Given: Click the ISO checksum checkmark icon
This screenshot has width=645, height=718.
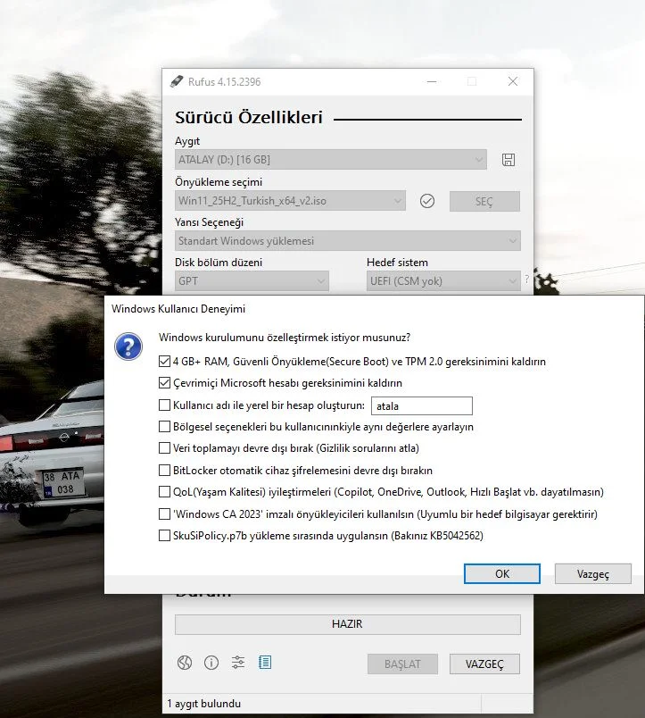Looking at the screenshot, I should coord(427,201).
